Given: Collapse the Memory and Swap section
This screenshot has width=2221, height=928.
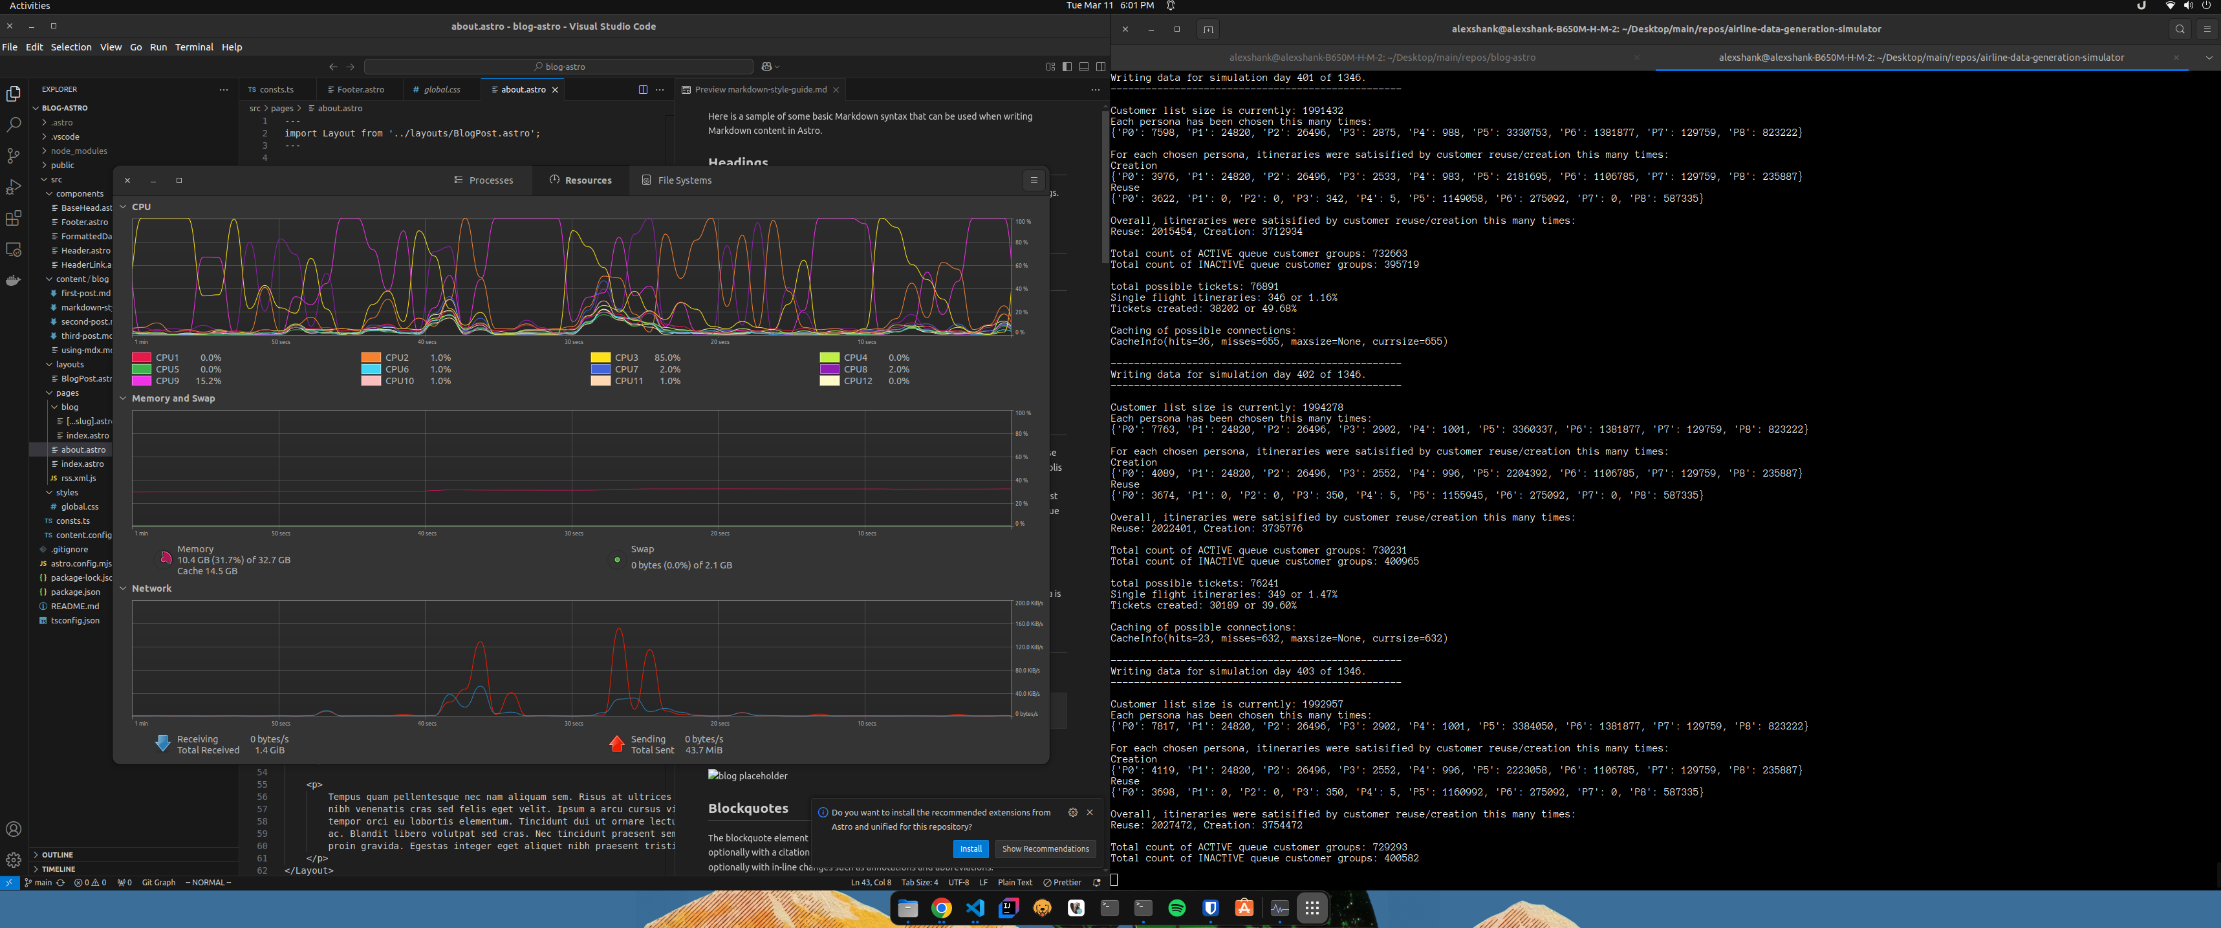Looking at the screenshot, I should [x=124, y=398].
